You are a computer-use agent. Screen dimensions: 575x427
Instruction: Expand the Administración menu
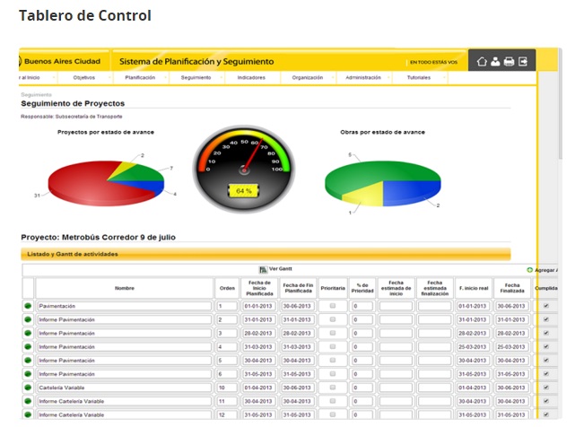click(364, 78)
